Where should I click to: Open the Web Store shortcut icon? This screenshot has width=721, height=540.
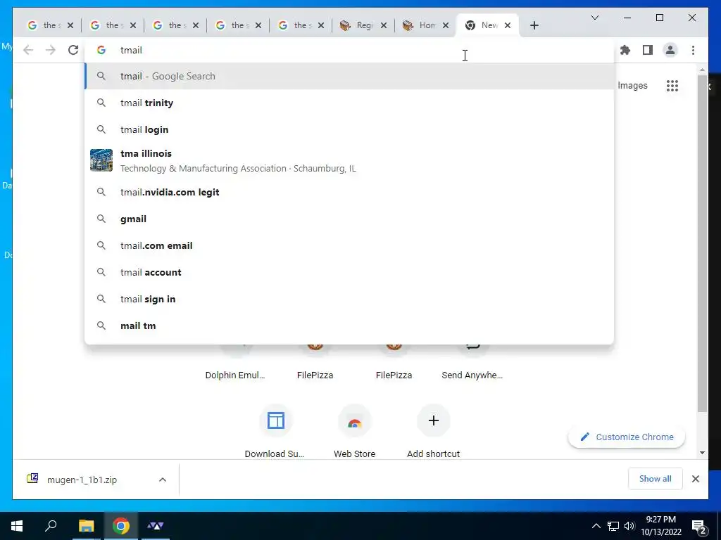(x=355, y=420)
